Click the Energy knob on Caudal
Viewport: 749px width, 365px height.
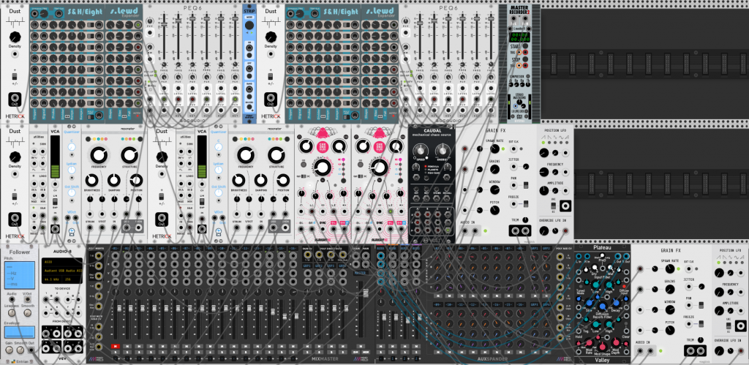tap(442, 152)
